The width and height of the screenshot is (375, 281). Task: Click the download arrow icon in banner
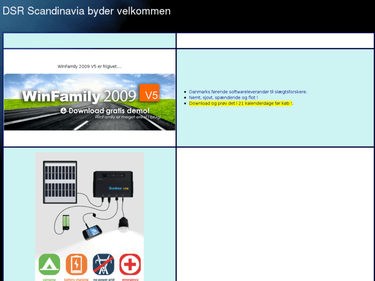[63, 111]
